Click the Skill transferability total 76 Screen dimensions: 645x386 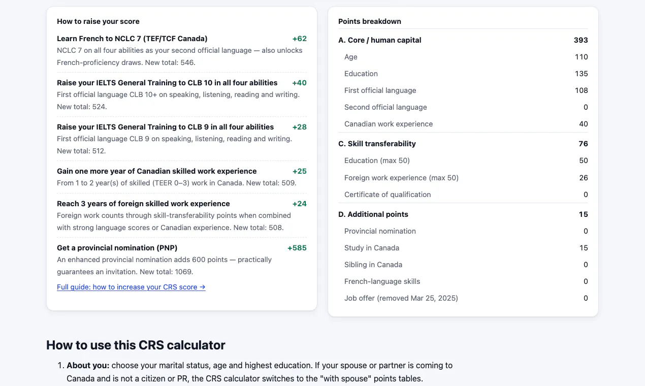(583, 144)
